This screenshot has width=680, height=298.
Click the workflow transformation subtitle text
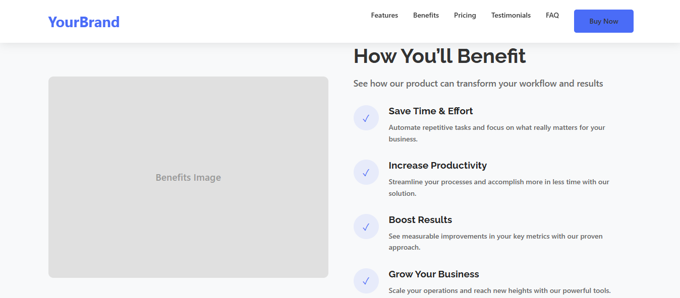(x=478, y=83)
